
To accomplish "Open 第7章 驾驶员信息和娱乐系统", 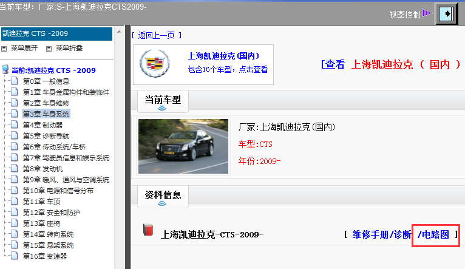I will coord(66,158).
